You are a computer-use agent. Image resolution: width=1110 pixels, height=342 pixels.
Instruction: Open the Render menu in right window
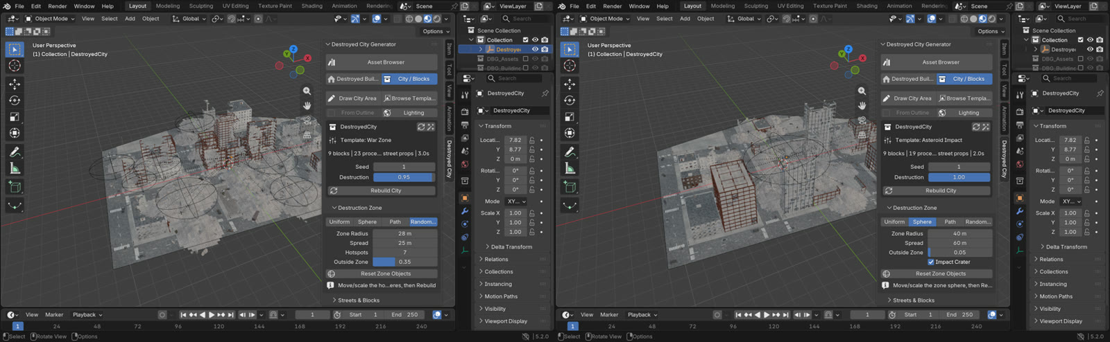click(x=613, y=6)
